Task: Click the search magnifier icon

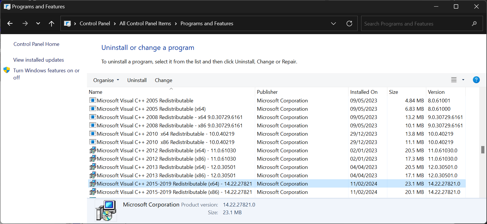Action: click(474, 24)
